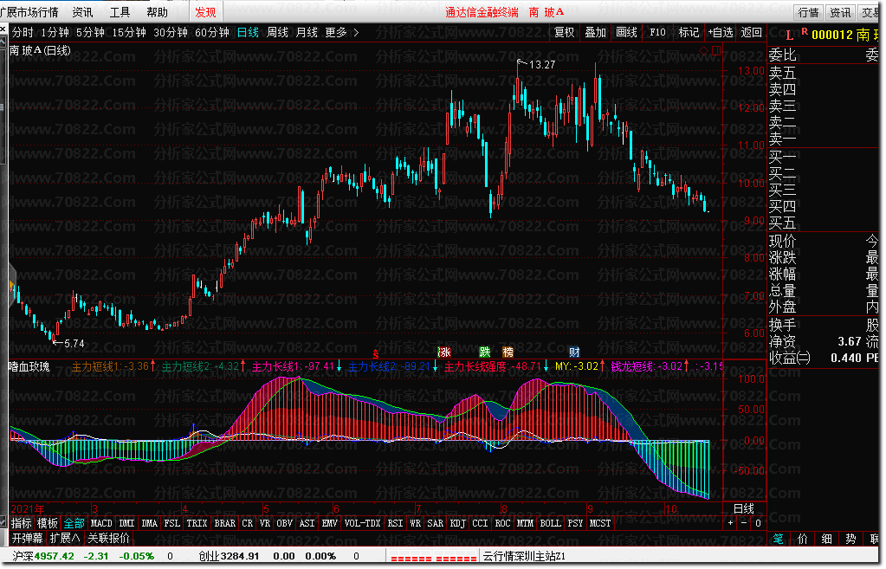Viewport: 886px width, 569px height.
Task: Select the 全部 indicators tab
Action: (x=74, y=523)
